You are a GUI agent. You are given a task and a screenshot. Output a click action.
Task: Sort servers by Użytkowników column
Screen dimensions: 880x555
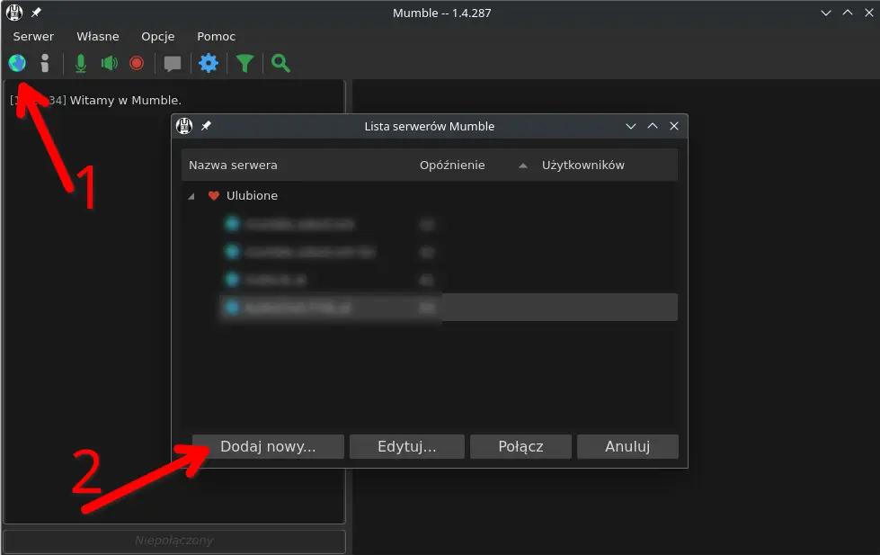[583, 166]
